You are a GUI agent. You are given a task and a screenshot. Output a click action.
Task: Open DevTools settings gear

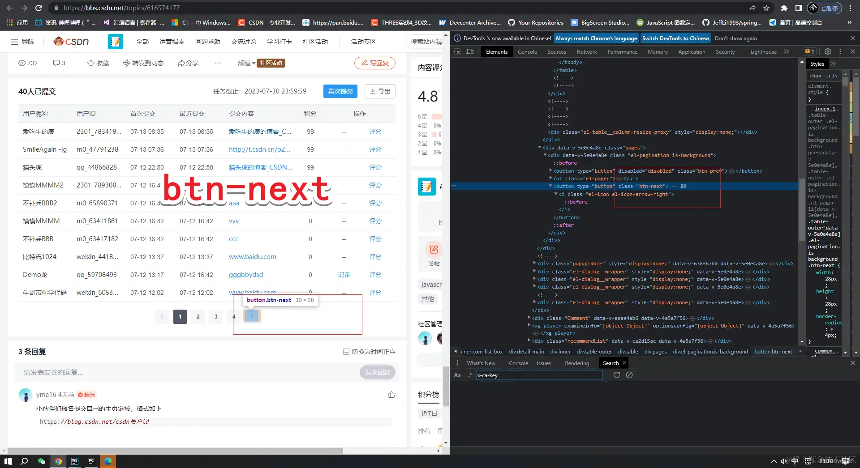827,51
